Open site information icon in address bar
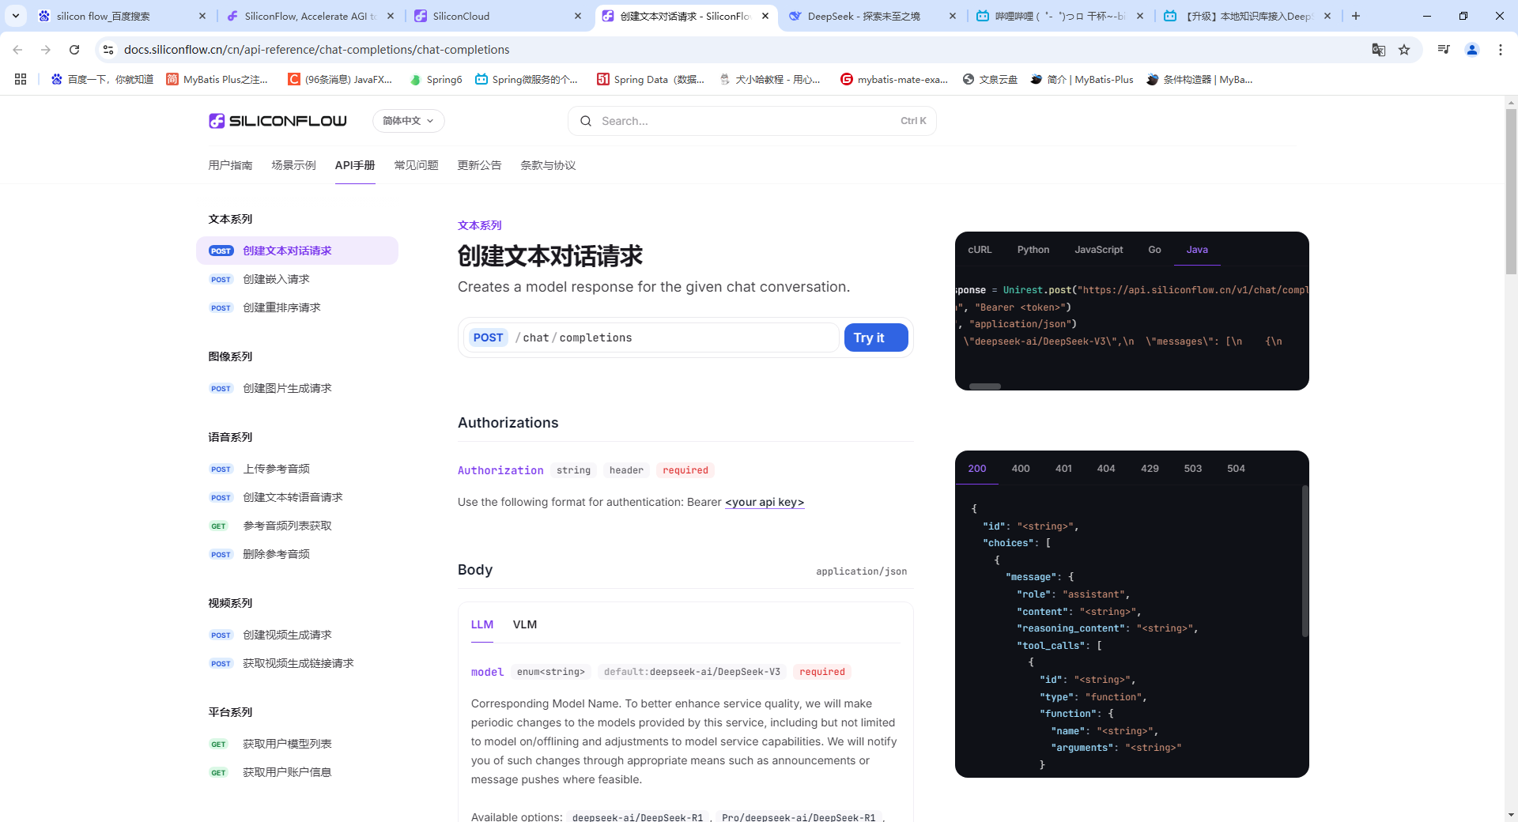The height and width of the screenshot is (822, 1518). (x=108, y=50)
